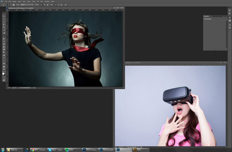Select the Lasso tool

click(x=4, y=21)
